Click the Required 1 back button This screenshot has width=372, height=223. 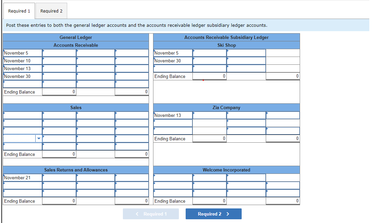tap(151, 214)
